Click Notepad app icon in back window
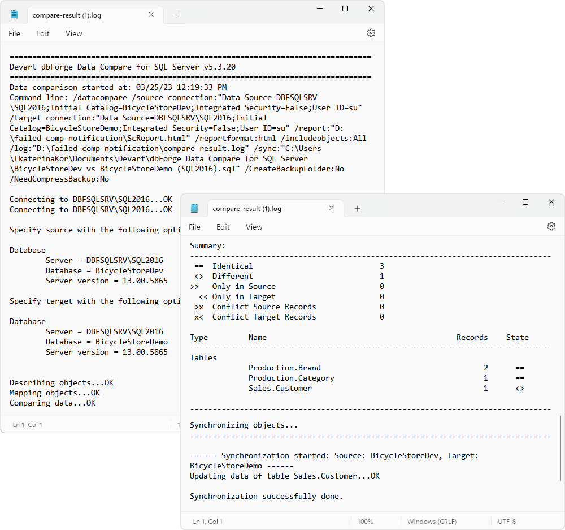Viewport: 565px width, 530px height. (x=14, y=15)
